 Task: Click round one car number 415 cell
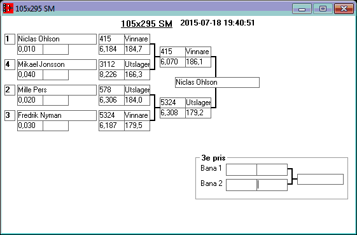tap(111, 39)
